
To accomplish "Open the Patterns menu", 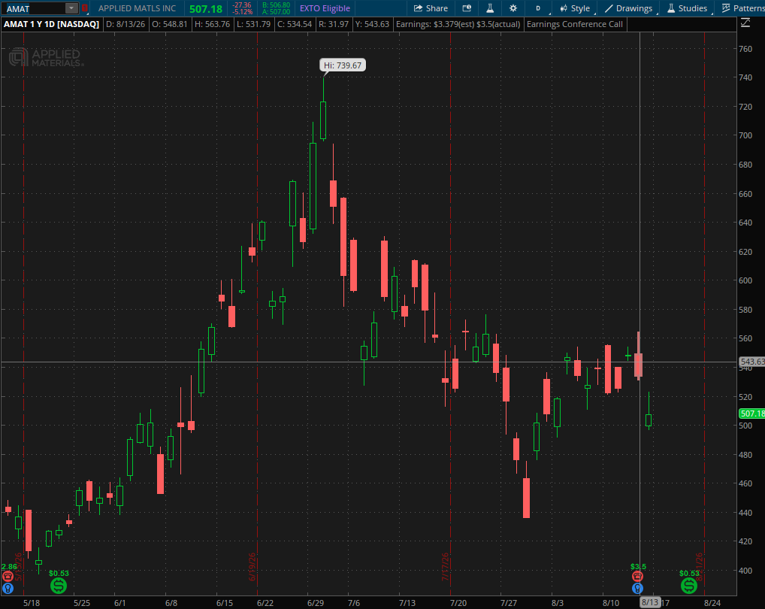I will click(743, 8).
